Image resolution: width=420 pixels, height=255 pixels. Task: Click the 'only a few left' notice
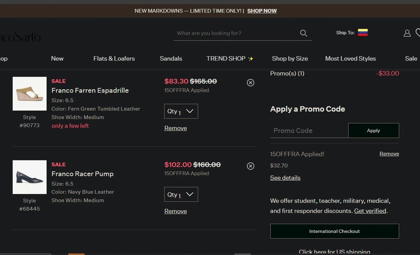tap(70, 126)
